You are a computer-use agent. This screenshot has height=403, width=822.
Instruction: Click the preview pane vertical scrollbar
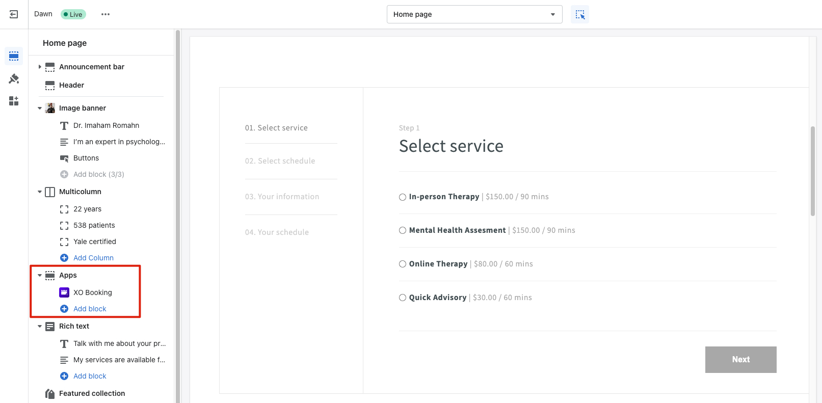[x=812, y=171]
